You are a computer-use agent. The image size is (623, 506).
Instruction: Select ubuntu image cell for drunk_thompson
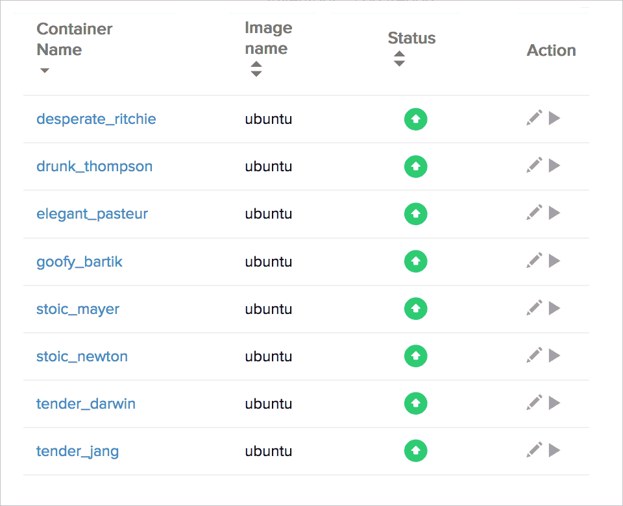(x=269, y=166)
